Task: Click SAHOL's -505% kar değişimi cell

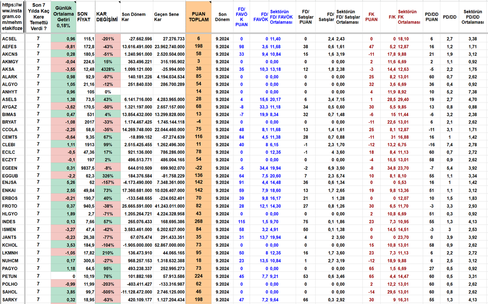Action: [x=107, y=292]
